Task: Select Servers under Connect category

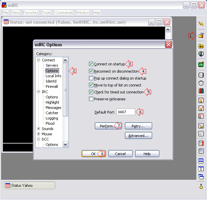Action: [52, 65]
